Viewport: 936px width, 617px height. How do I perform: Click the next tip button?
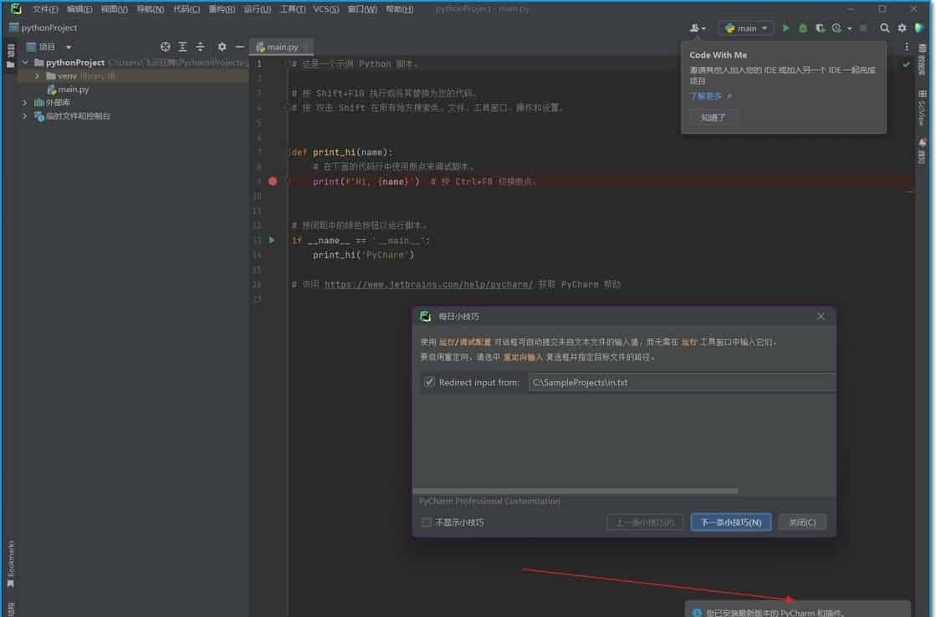click(x=731, y=523)
